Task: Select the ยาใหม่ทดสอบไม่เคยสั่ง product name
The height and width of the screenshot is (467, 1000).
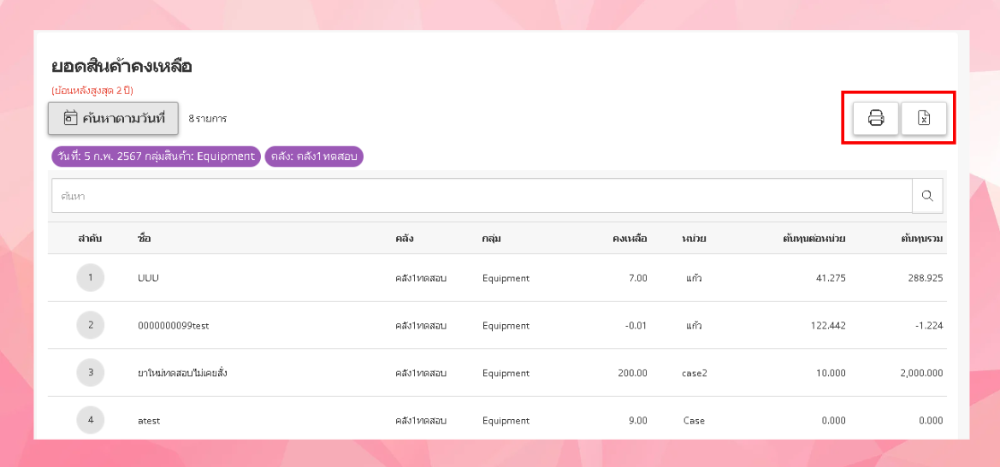Action: pyautogui.click(x=182, y=373)
